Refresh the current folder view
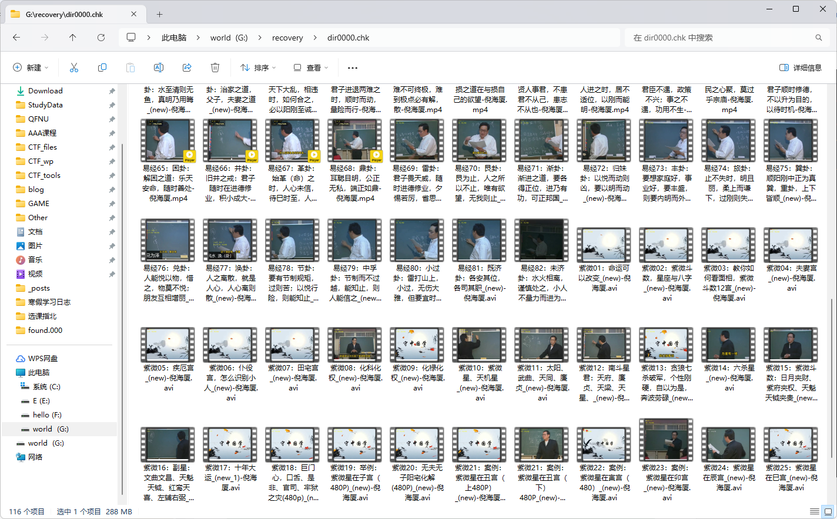 (x=101, y=38)
